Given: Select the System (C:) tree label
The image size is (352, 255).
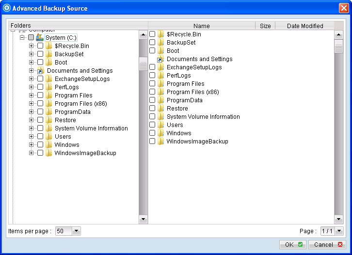Looking at the screenshot, I should [61, 37].
